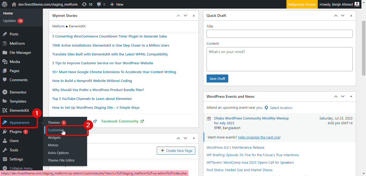Screen dimensions: 366x176
Task: Collapse the WordPress Events and News panel
Action: pos(351,96)
